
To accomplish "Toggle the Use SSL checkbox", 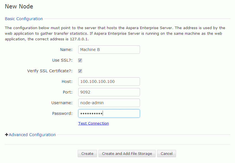I will pyautogui.click(x=80, y=60).
